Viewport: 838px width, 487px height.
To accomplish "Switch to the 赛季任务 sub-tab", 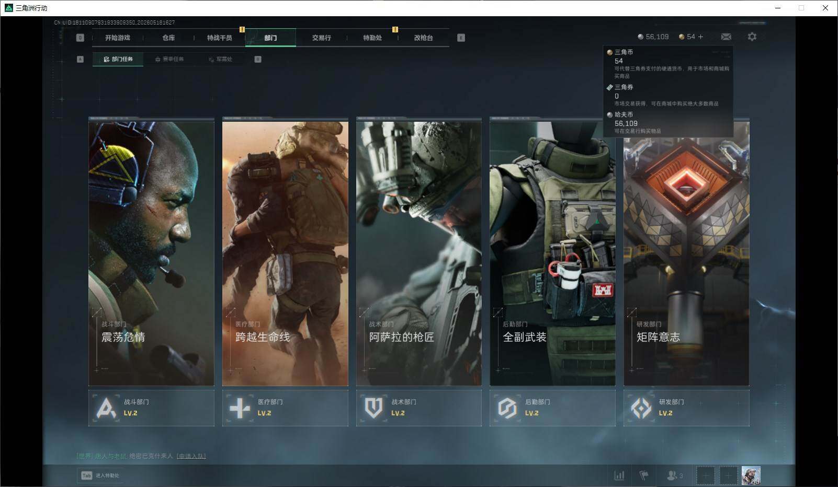I will (169, 59).
